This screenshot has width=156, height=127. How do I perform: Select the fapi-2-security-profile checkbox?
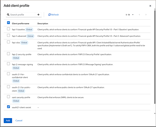9,54
